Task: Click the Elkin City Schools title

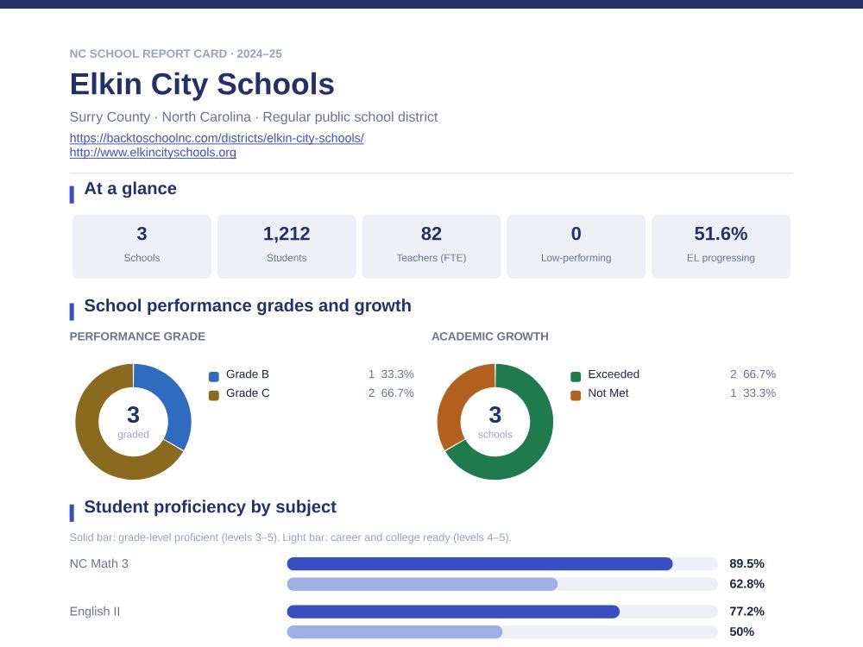Action: 202,85
